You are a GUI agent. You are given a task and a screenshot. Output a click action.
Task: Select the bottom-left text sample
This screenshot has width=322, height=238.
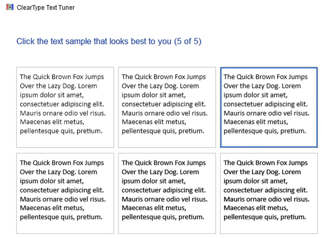pyautogui.click(x=65, y=193)
